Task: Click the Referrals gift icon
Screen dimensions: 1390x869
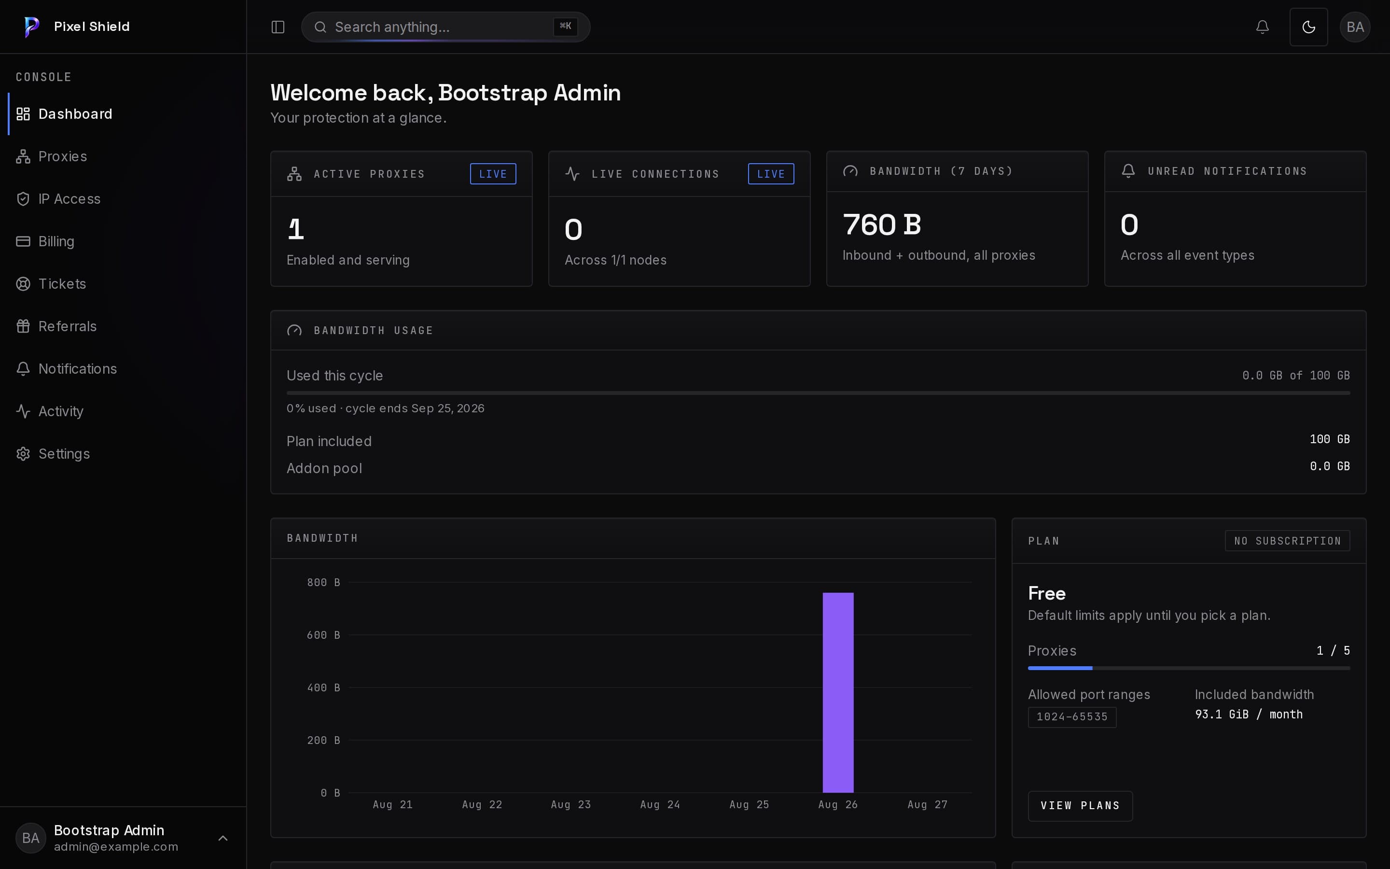Action: (x=23, y=326)
